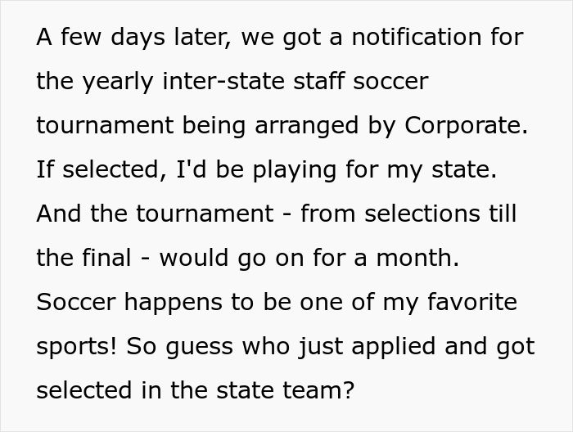Click the word "Corporate."
573x432 pixels.
[467, 126]
